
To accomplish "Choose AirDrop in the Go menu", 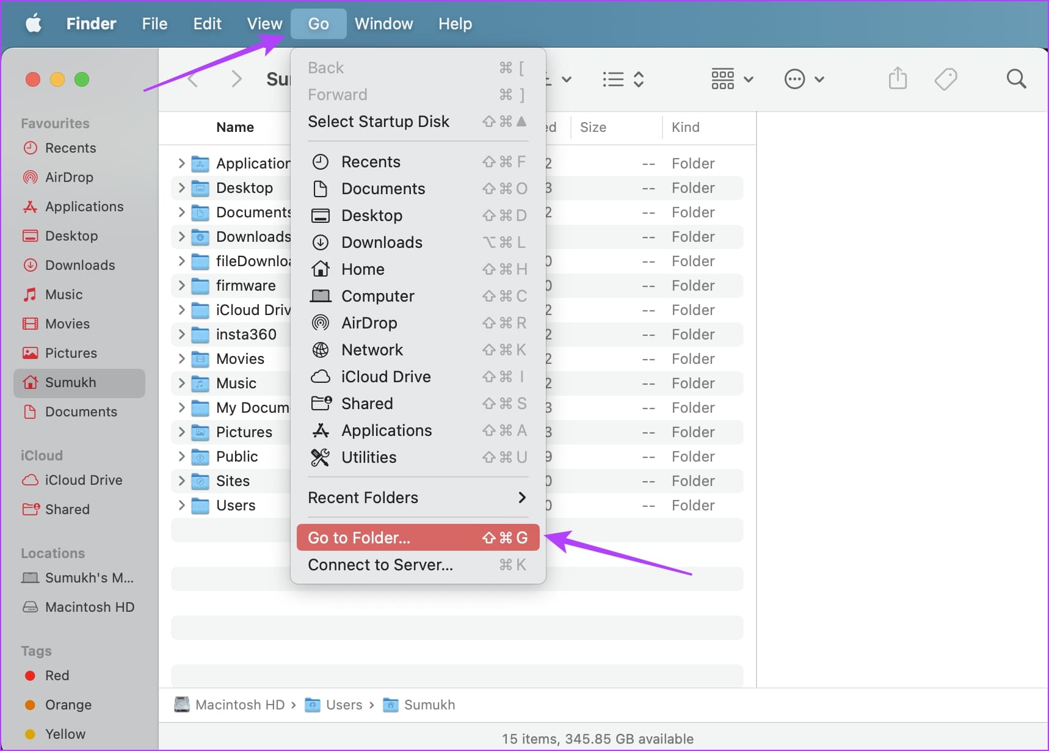I will coord(418,323).
